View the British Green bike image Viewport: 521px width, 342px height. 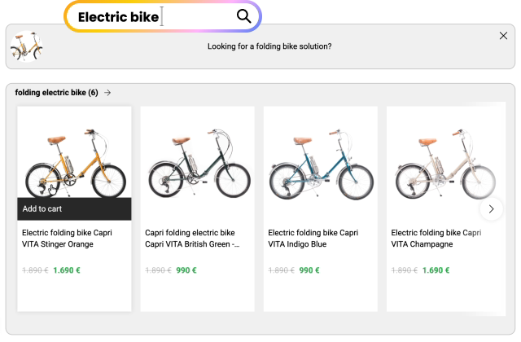[x=199, y=164]
